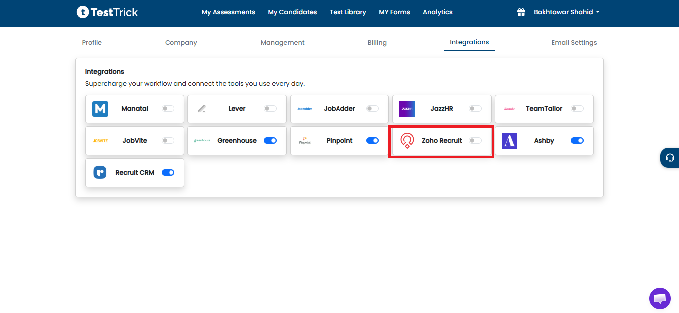This screenshot has width=679, height=313.
Task: Enable the Manatal integration toggle
Action: [168, 108]
